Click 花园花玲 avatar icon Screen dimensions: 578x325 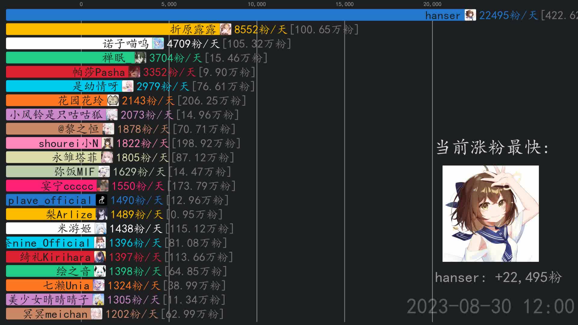click(113, 101)
